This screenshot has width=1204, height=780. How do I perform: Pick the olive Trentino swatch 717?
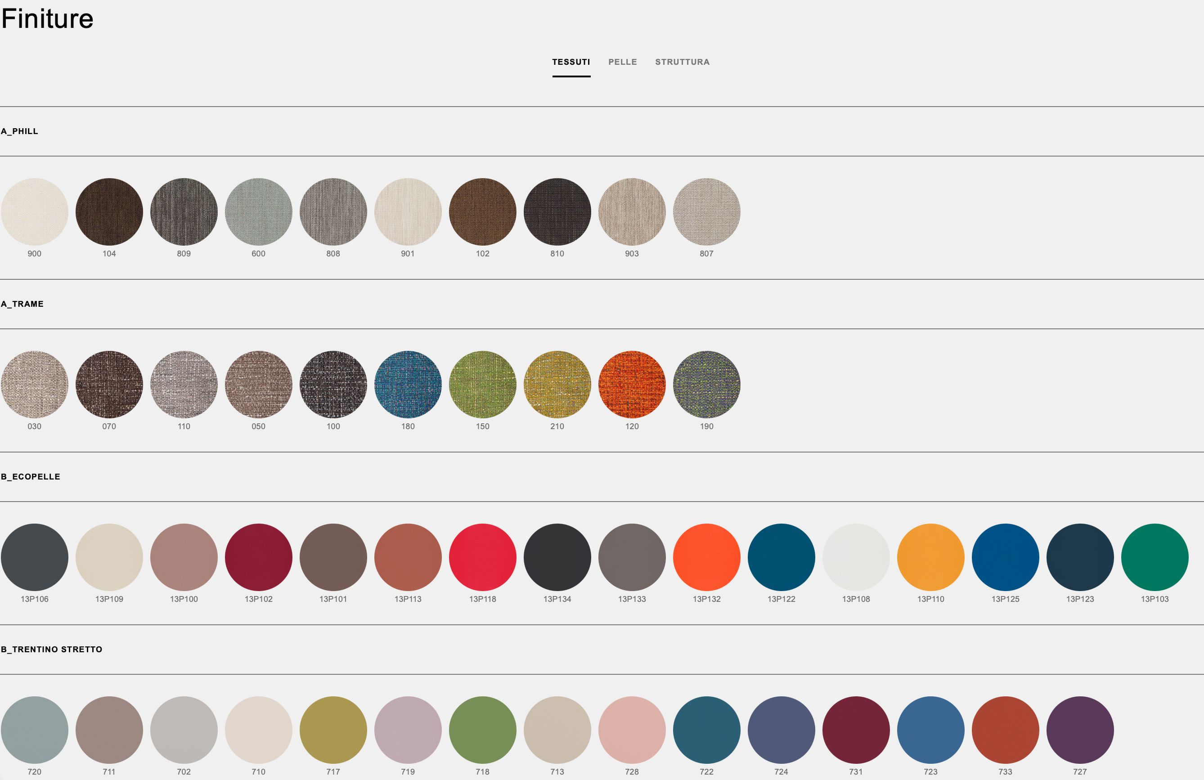[333, 730]
